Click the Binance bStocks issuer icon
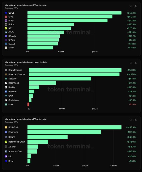Screen dimensions: 142x172 tap(6, 74)
